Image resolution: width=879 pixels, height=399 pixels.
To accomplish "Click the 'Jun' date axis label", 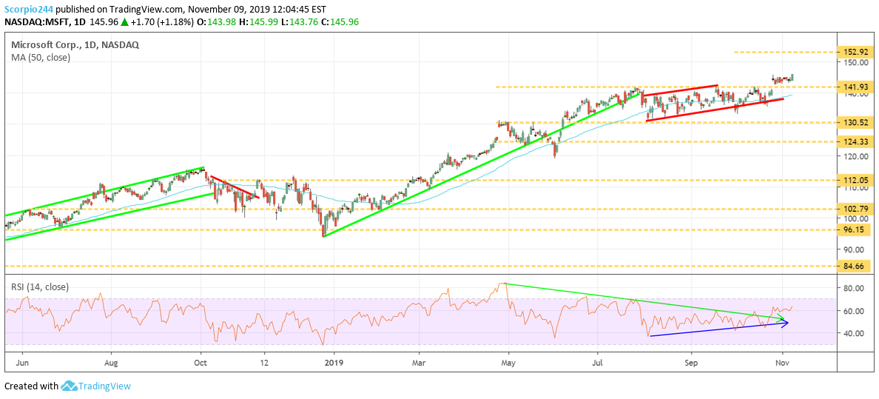I will [23, 363].
